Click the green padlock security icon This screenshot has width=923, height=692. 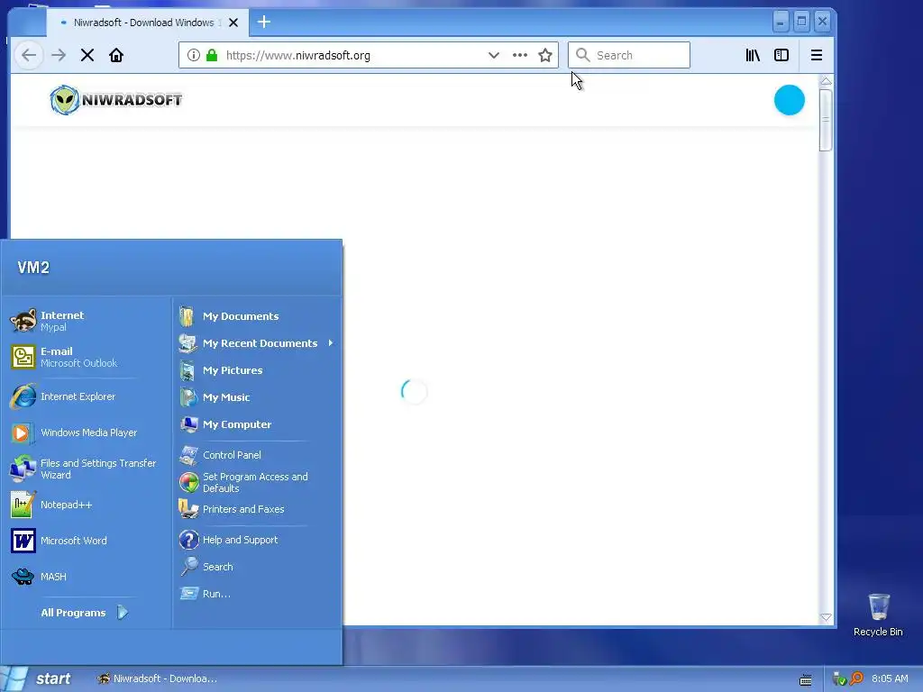212,55
